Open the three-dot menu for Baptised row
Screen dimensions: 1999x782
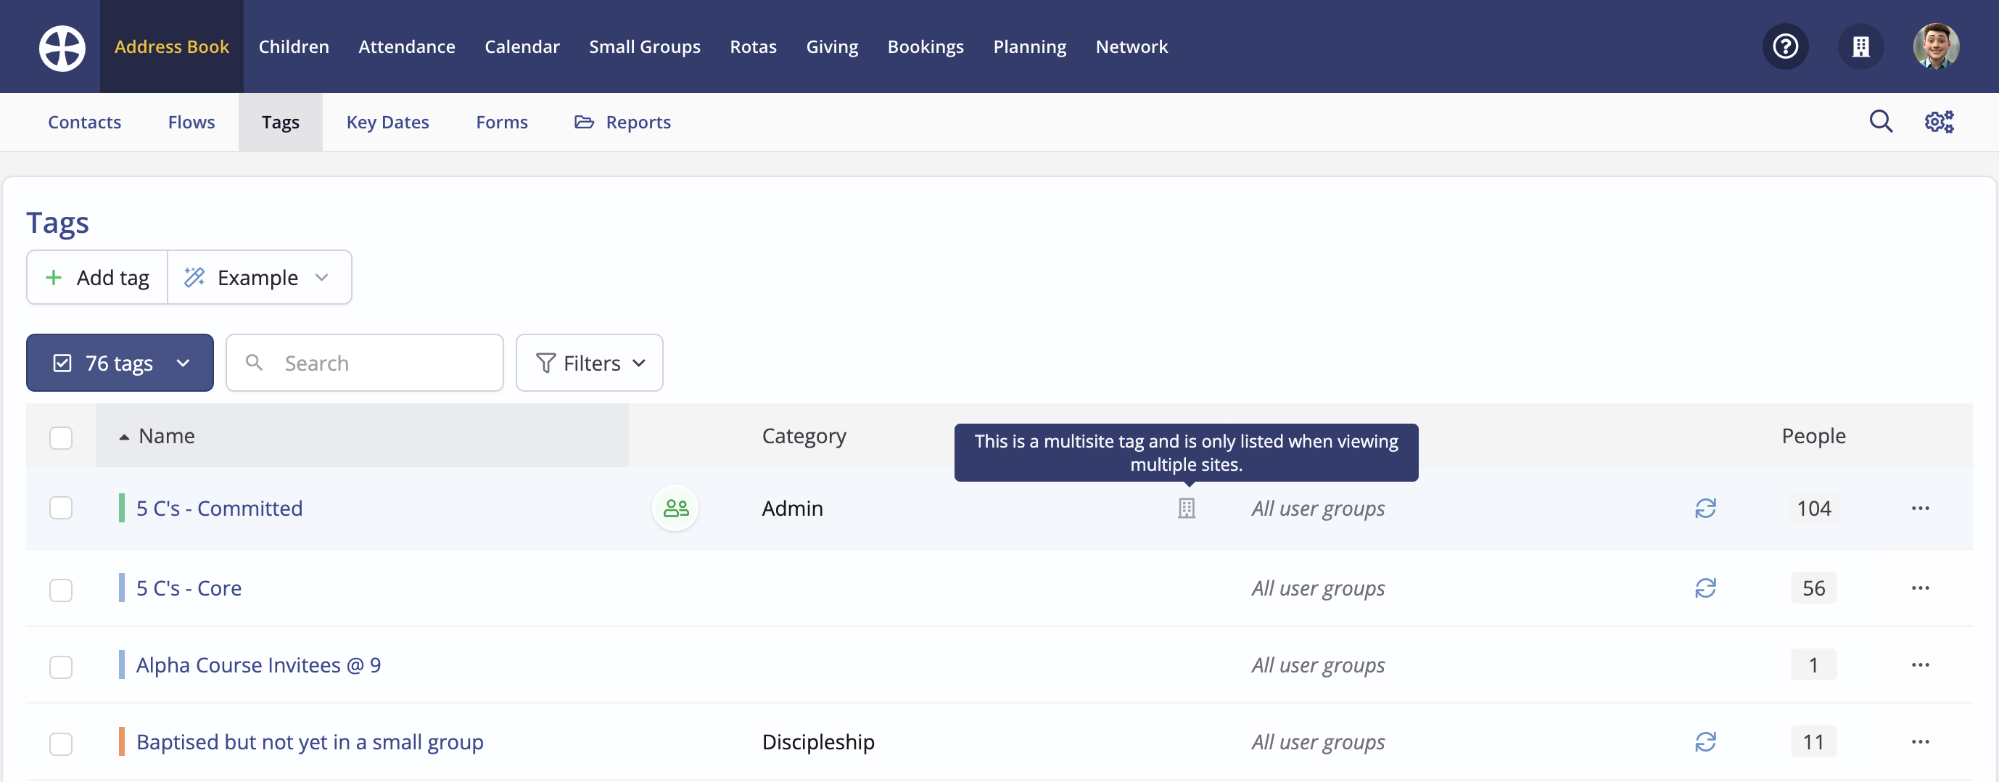1920,741
